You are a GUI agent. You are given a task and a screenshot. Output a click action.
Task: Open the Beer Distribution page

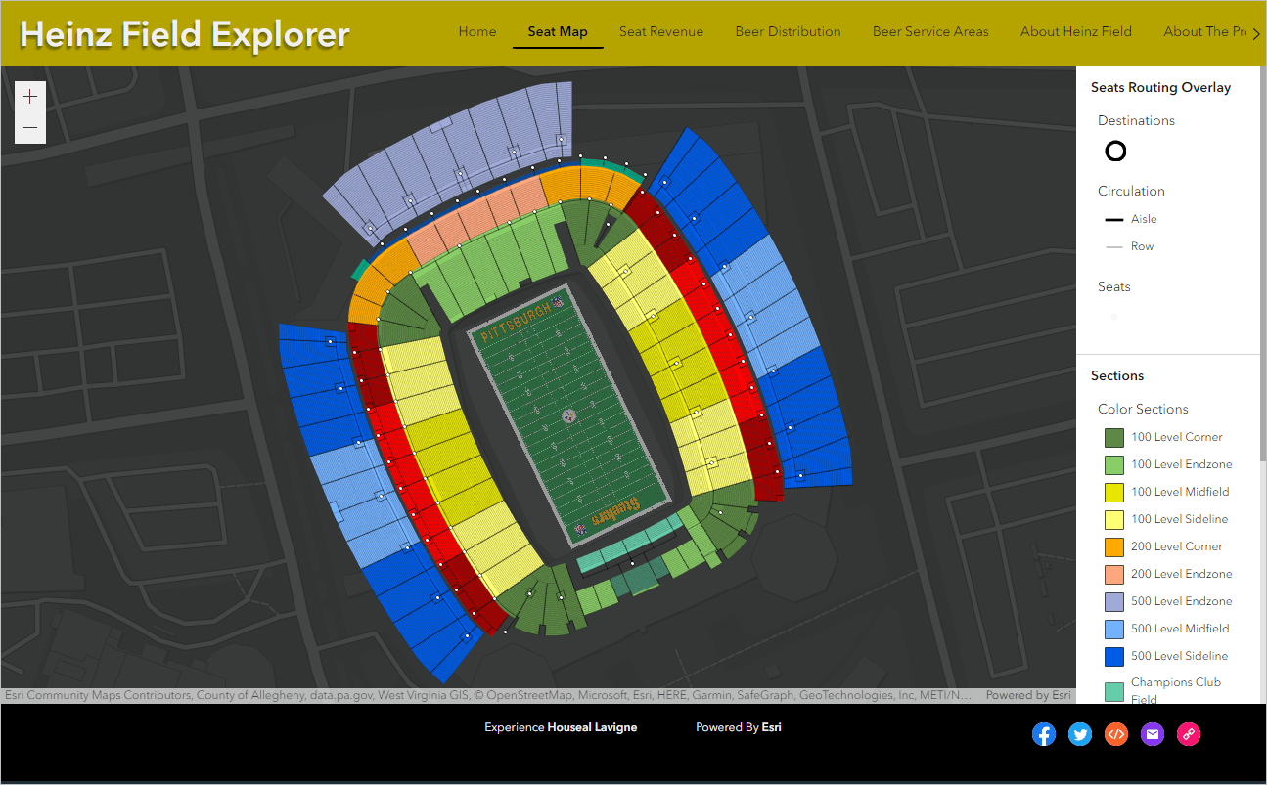[x=788, y=31]
